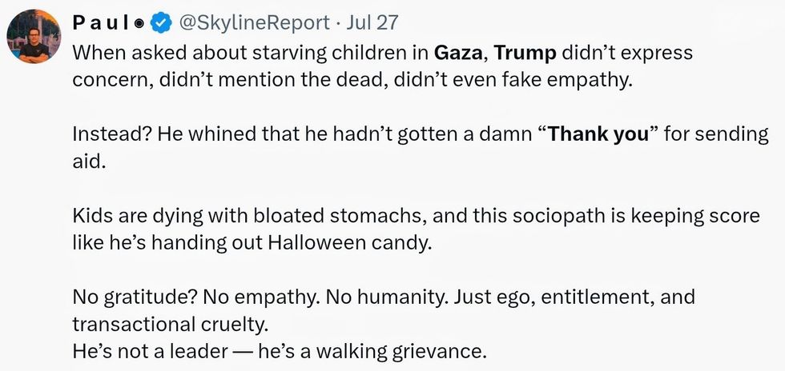This screenshot has width=785, height=371.
Task: Click the display name "Paul"
Action: (x=102, y=23)
